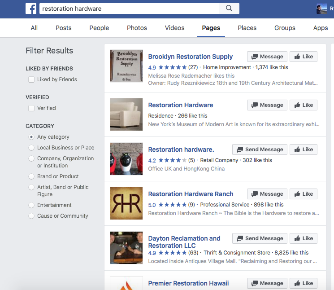Switch to the People tab
Viewport: 334px width, 290px height.
tap(99, 28)
